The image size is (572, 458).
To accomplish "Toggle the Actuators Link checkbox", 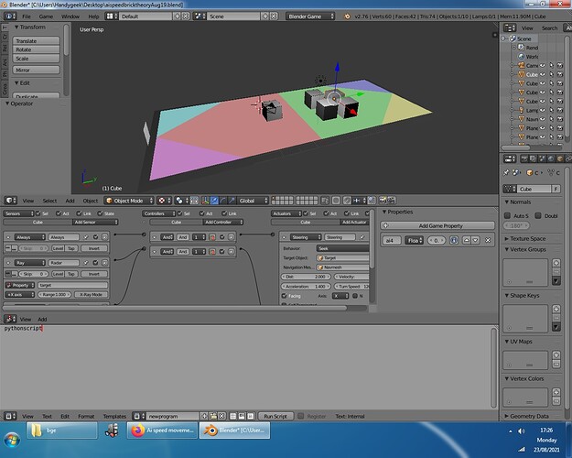I will (x=347, y=213).
